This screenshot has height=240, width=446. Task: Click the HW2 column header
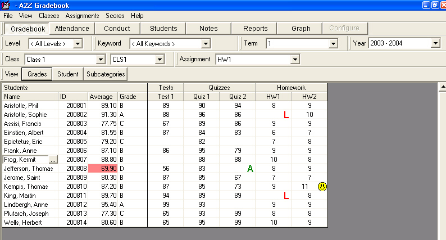(309, 97)
